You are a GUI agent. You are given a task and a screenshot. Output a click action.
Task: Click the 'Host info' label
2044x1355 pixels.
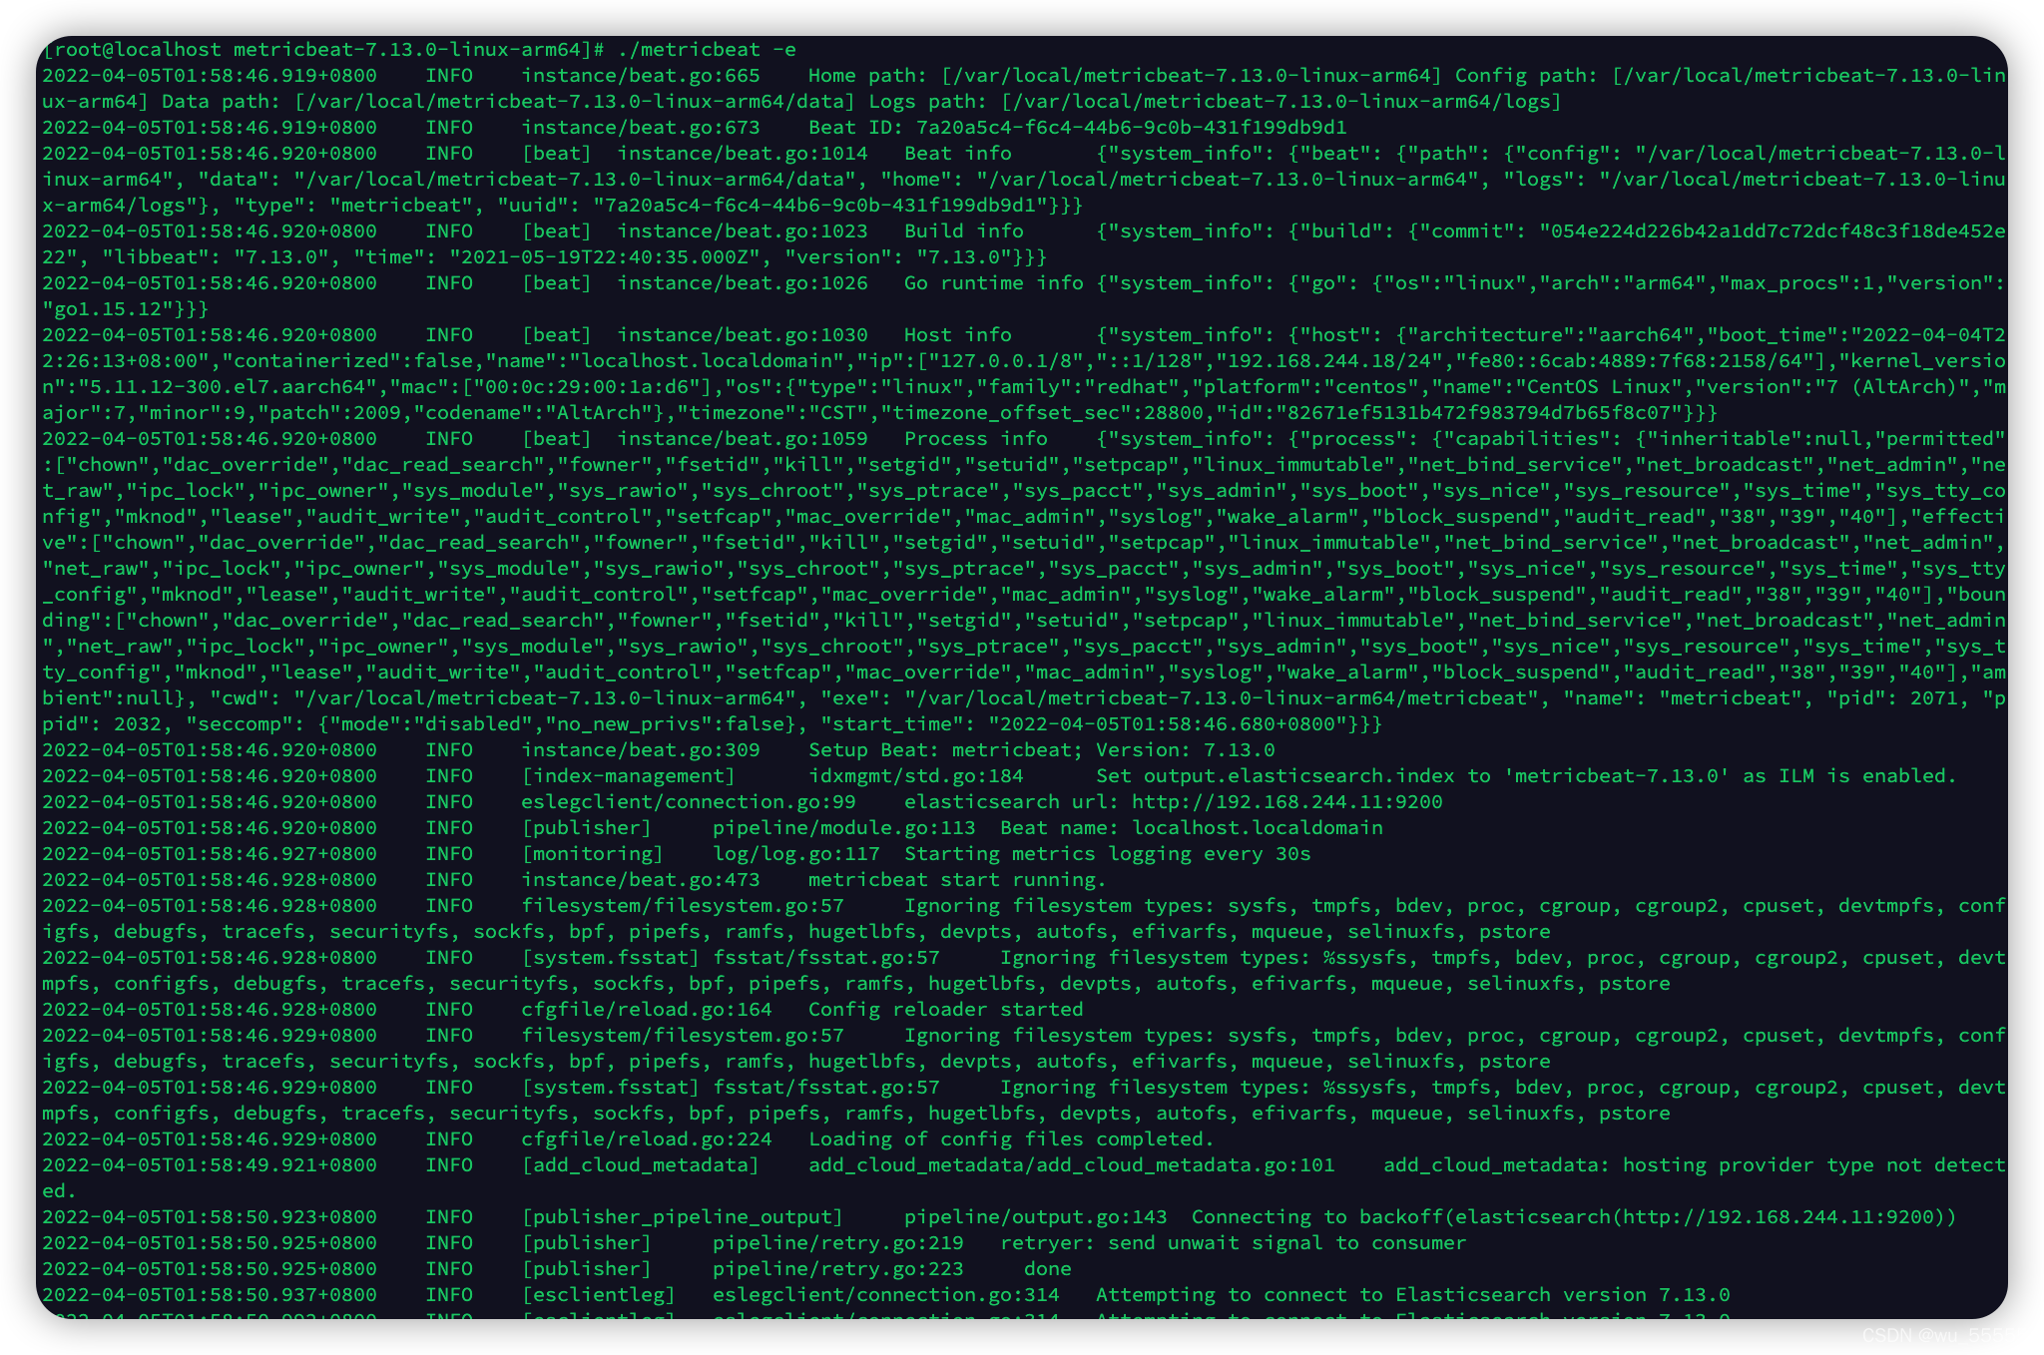[957, 335]
